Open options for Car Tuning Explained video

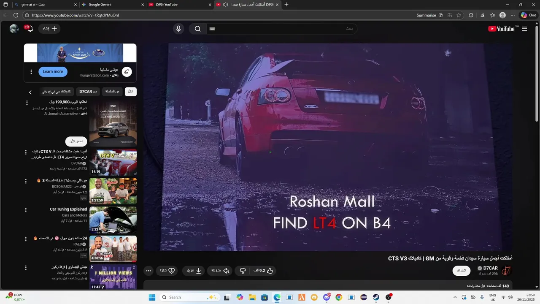click(26, 210)
